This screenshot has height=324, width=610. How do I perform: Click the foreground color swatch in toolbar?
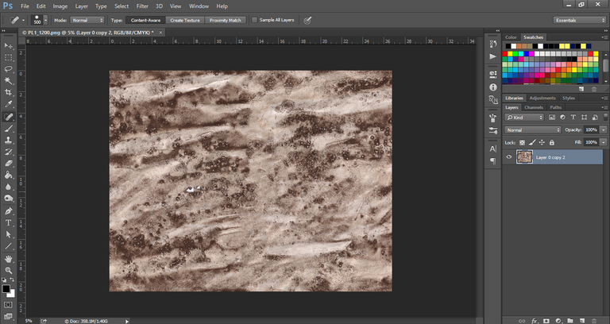[6, 287]
